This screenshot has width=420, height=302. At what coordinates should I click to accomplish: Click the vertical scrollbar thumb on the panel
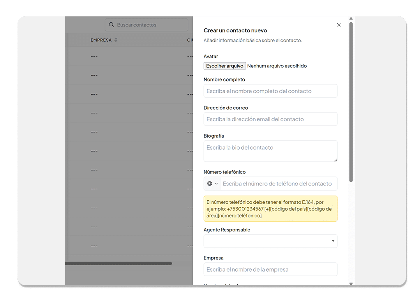coord(351,101)
